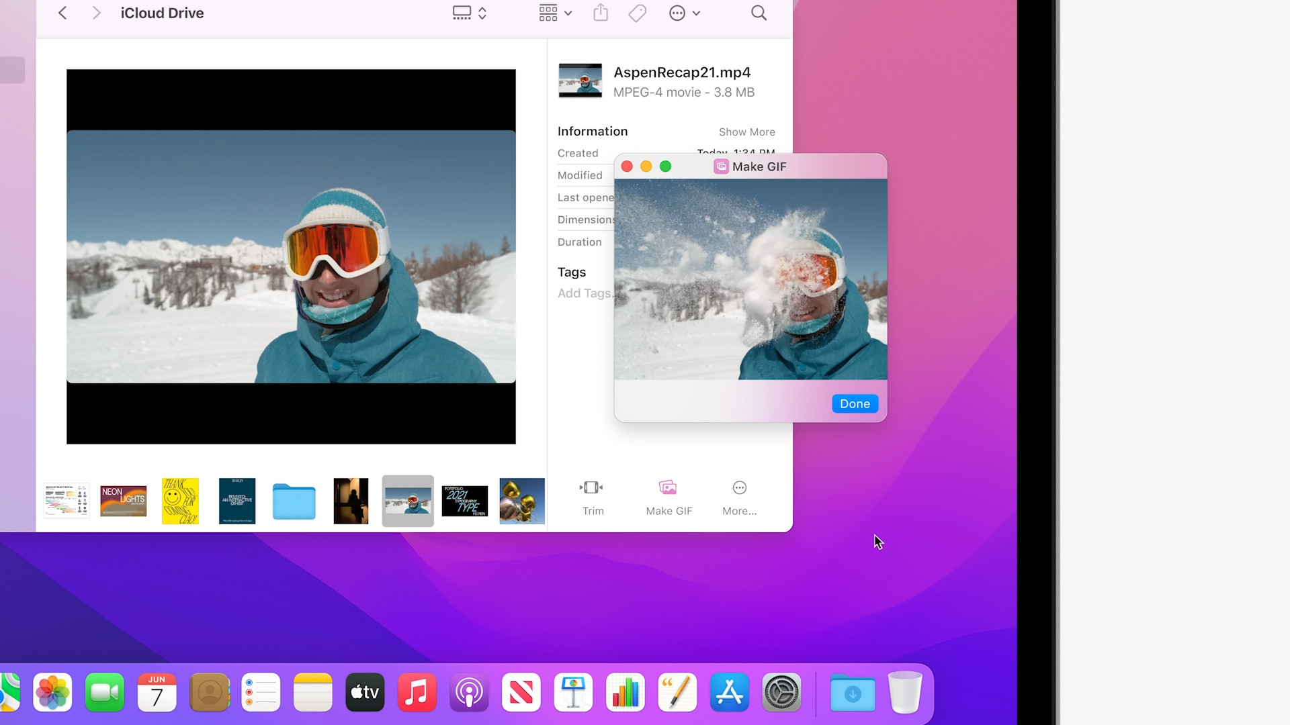1290x725 pixels.
Task: Select the Trim quick action icon
Action: 592,488
